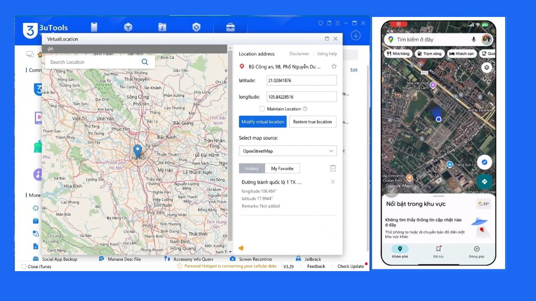Click the Hà Nội map pin marker
Screen dimensions: 536x301
138,150
